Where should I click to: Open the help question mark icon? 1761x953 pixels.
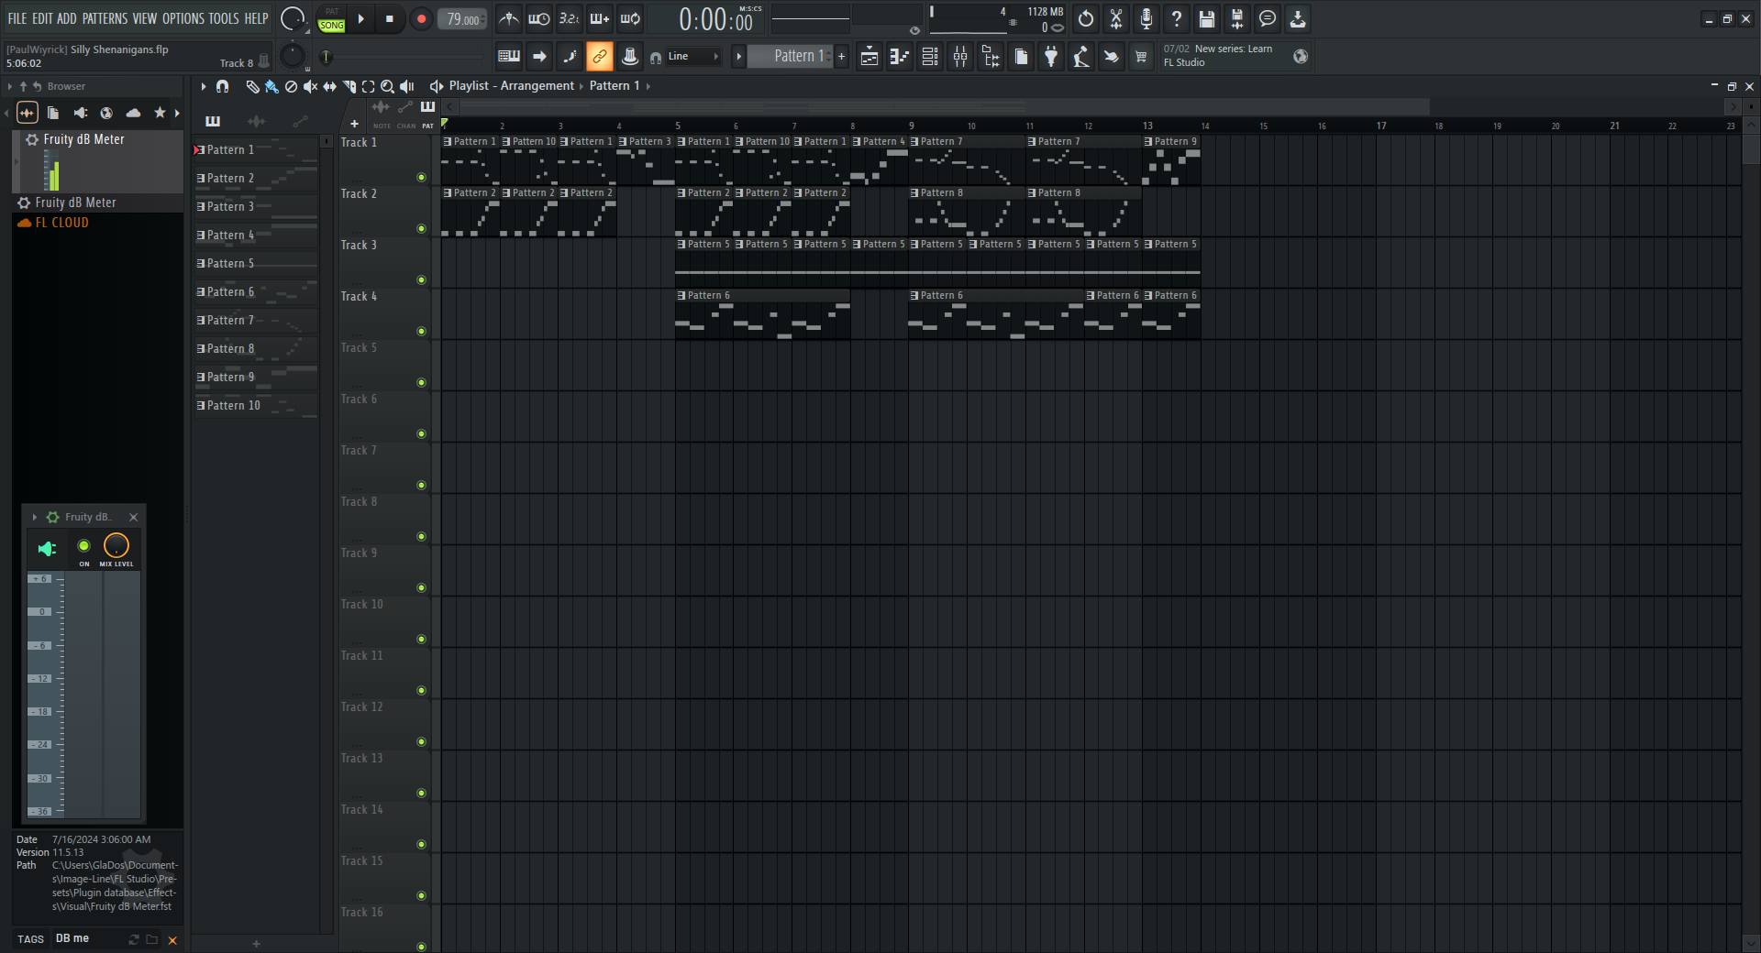pos(1177,18)
